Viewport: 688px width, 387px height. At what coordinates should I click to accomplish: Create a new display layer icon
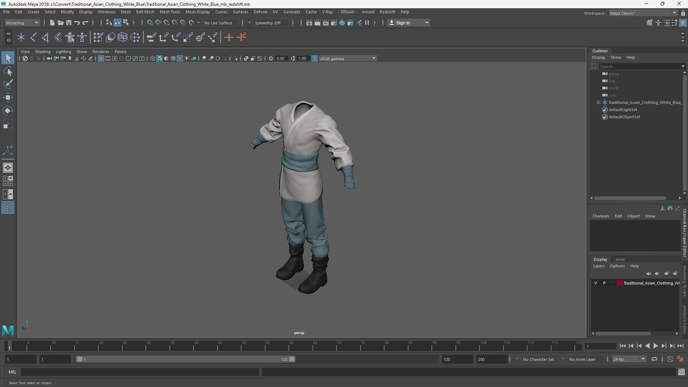[666, 273]
